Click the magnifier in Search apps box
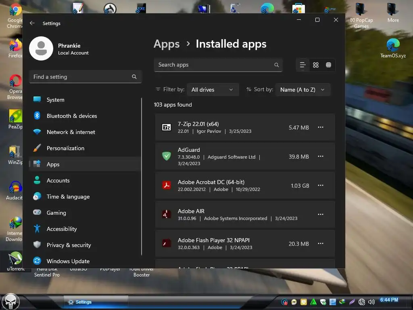The height and width of the screenshot is (310, 413). (276, 65)
